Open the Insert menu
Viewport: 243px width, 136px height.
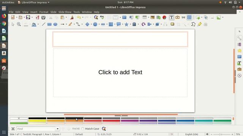tap(34, 12)
